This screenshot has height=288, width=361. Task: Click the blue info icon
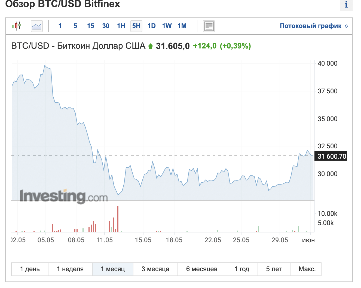click(x=346, y=5)
